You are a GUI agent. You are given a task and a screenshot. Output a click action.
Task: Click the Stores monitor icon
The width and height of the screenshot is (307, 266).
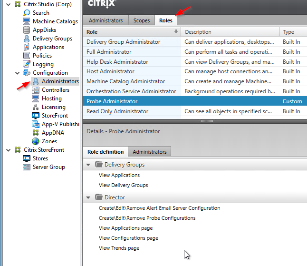(x=27, y=158)
